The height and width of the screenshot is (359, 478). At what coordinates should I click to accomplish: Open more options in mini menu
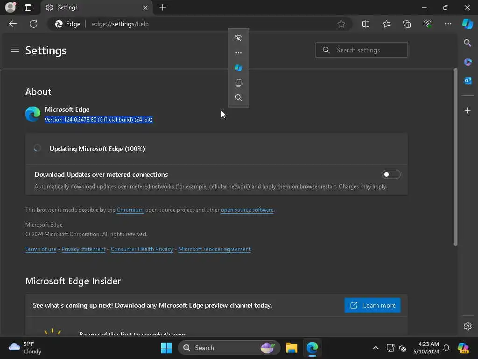239,53
